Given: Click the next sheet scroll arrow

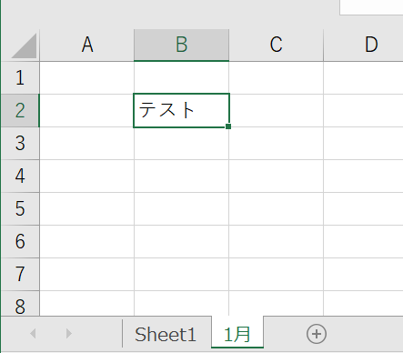Looking at the screenshot, I should click(x=69, y=333).
